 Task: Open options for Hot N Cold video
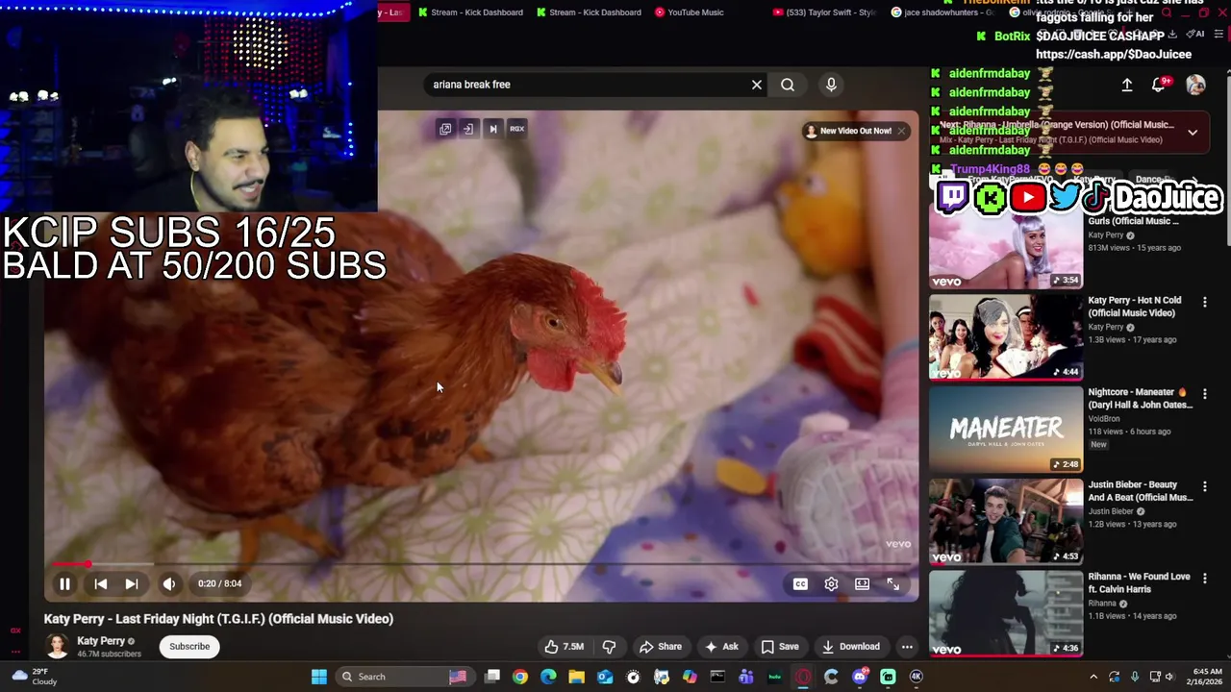[x=1204, y=302]
